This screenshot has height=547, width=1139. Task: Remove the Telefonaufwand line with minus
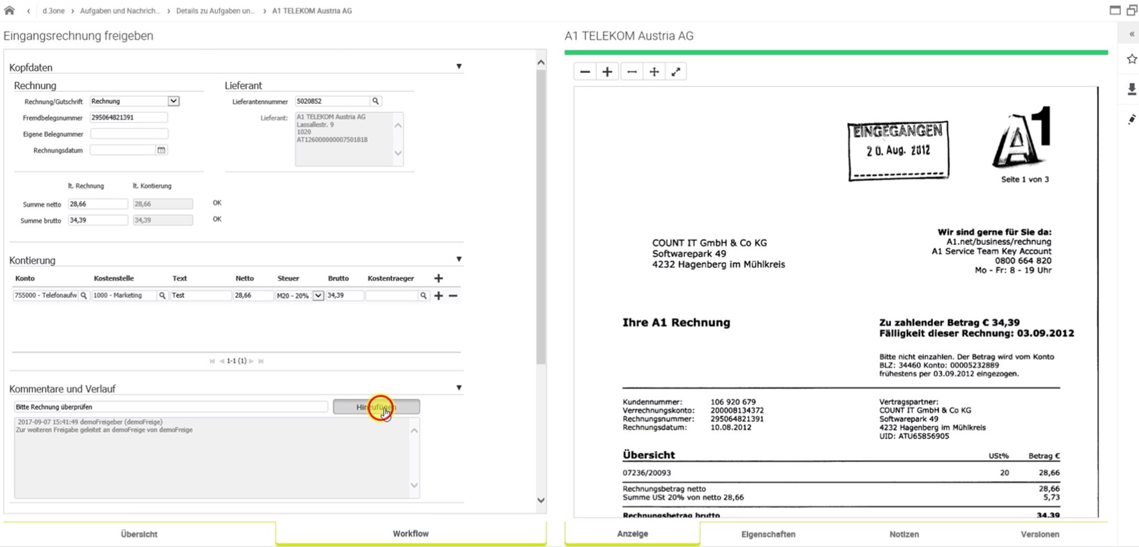pos(453,296)
